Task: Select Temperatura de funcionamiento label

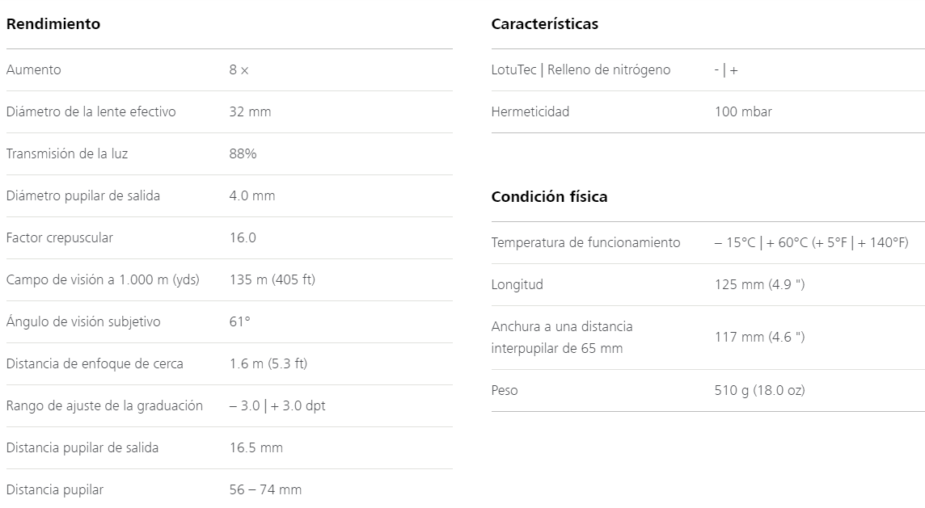Action: (x=585, y=243)
